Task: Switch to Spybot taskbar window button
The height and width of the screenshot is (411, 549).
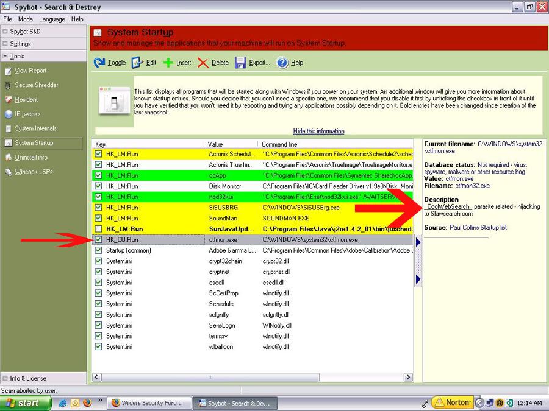Action: coord(235,403)
